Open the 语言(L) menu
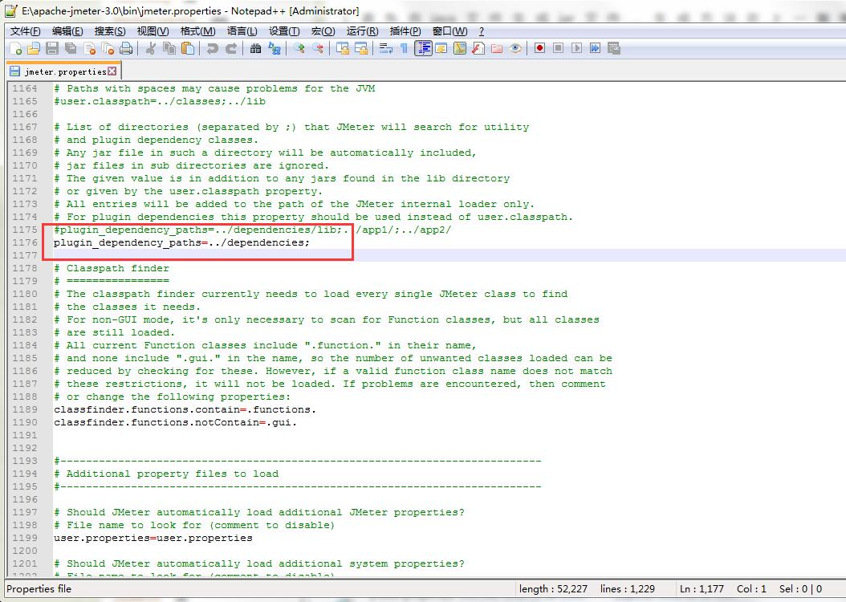846x602 pixels. point(242,31)
